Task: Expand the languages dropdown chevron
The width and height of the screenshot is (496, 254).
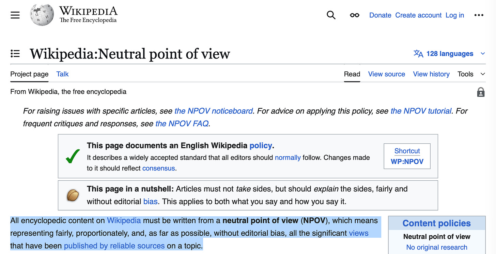Action: [483, 54]
